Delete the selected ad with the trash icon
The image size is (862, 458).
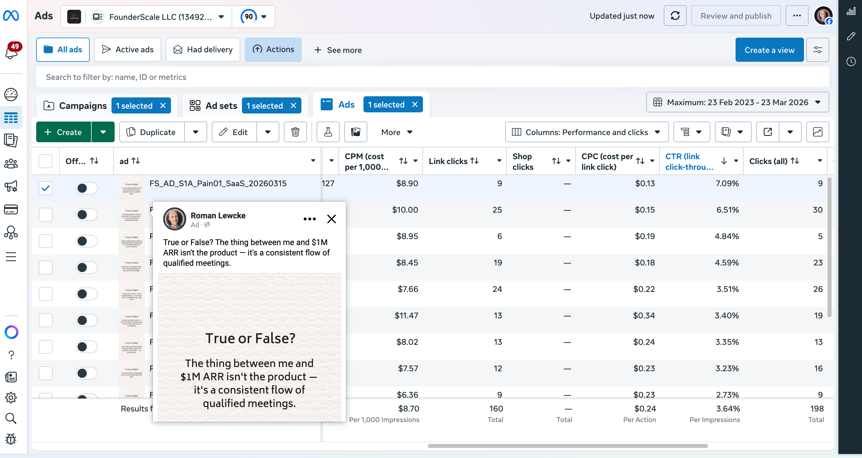coord(295,132)
